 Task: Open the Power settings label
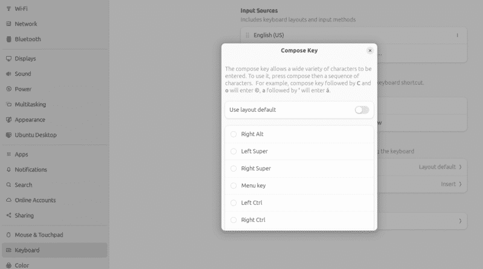(x=23, y=89)
